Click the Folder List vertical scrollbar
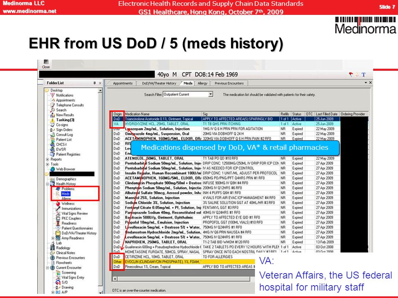The image size is (398, 298). (100, 191)
